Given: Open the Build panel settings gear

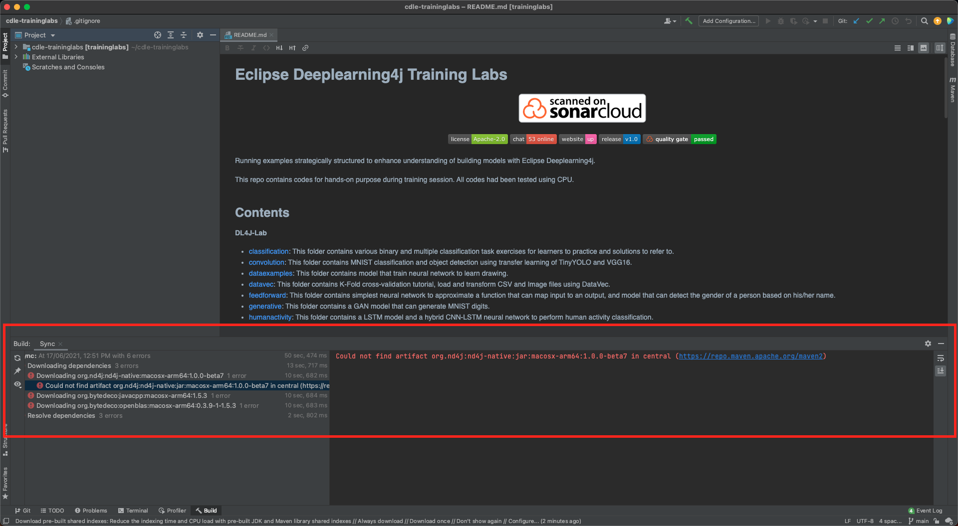Looking at the screenshot, I should tap(928, 344).
